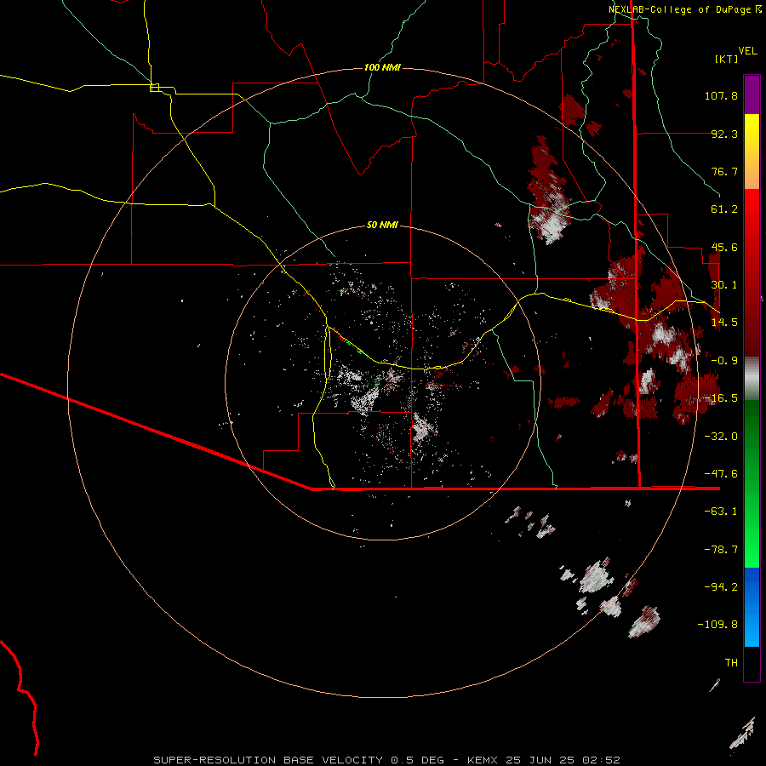Click the 30.1 velocity scale value

[x=724, y=285]
